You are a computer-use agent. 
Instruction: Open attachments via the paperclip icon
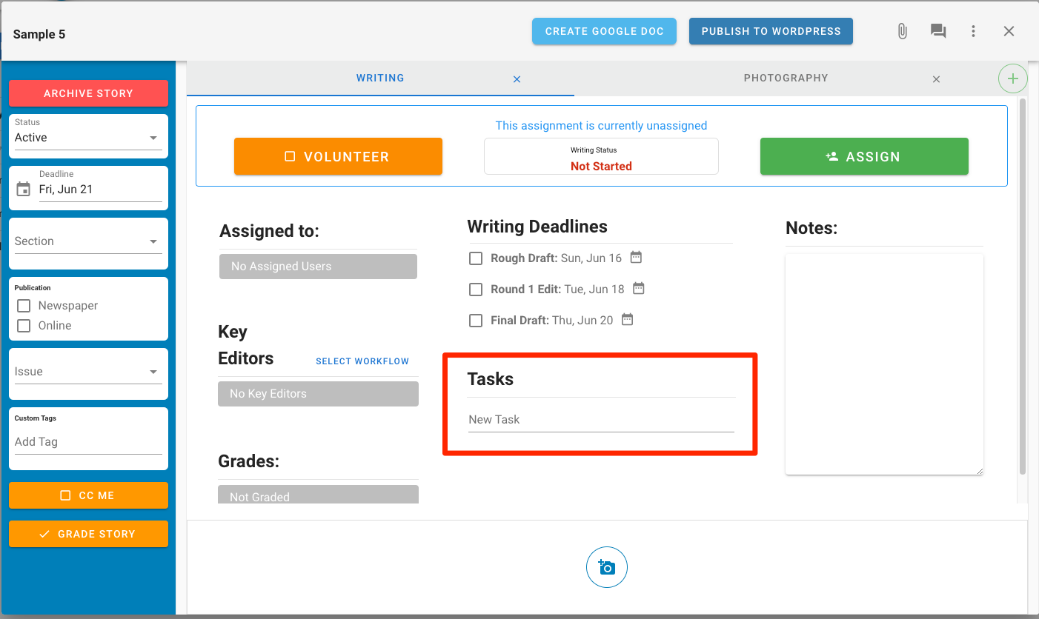pyautogui.click(x=902, y=31)
